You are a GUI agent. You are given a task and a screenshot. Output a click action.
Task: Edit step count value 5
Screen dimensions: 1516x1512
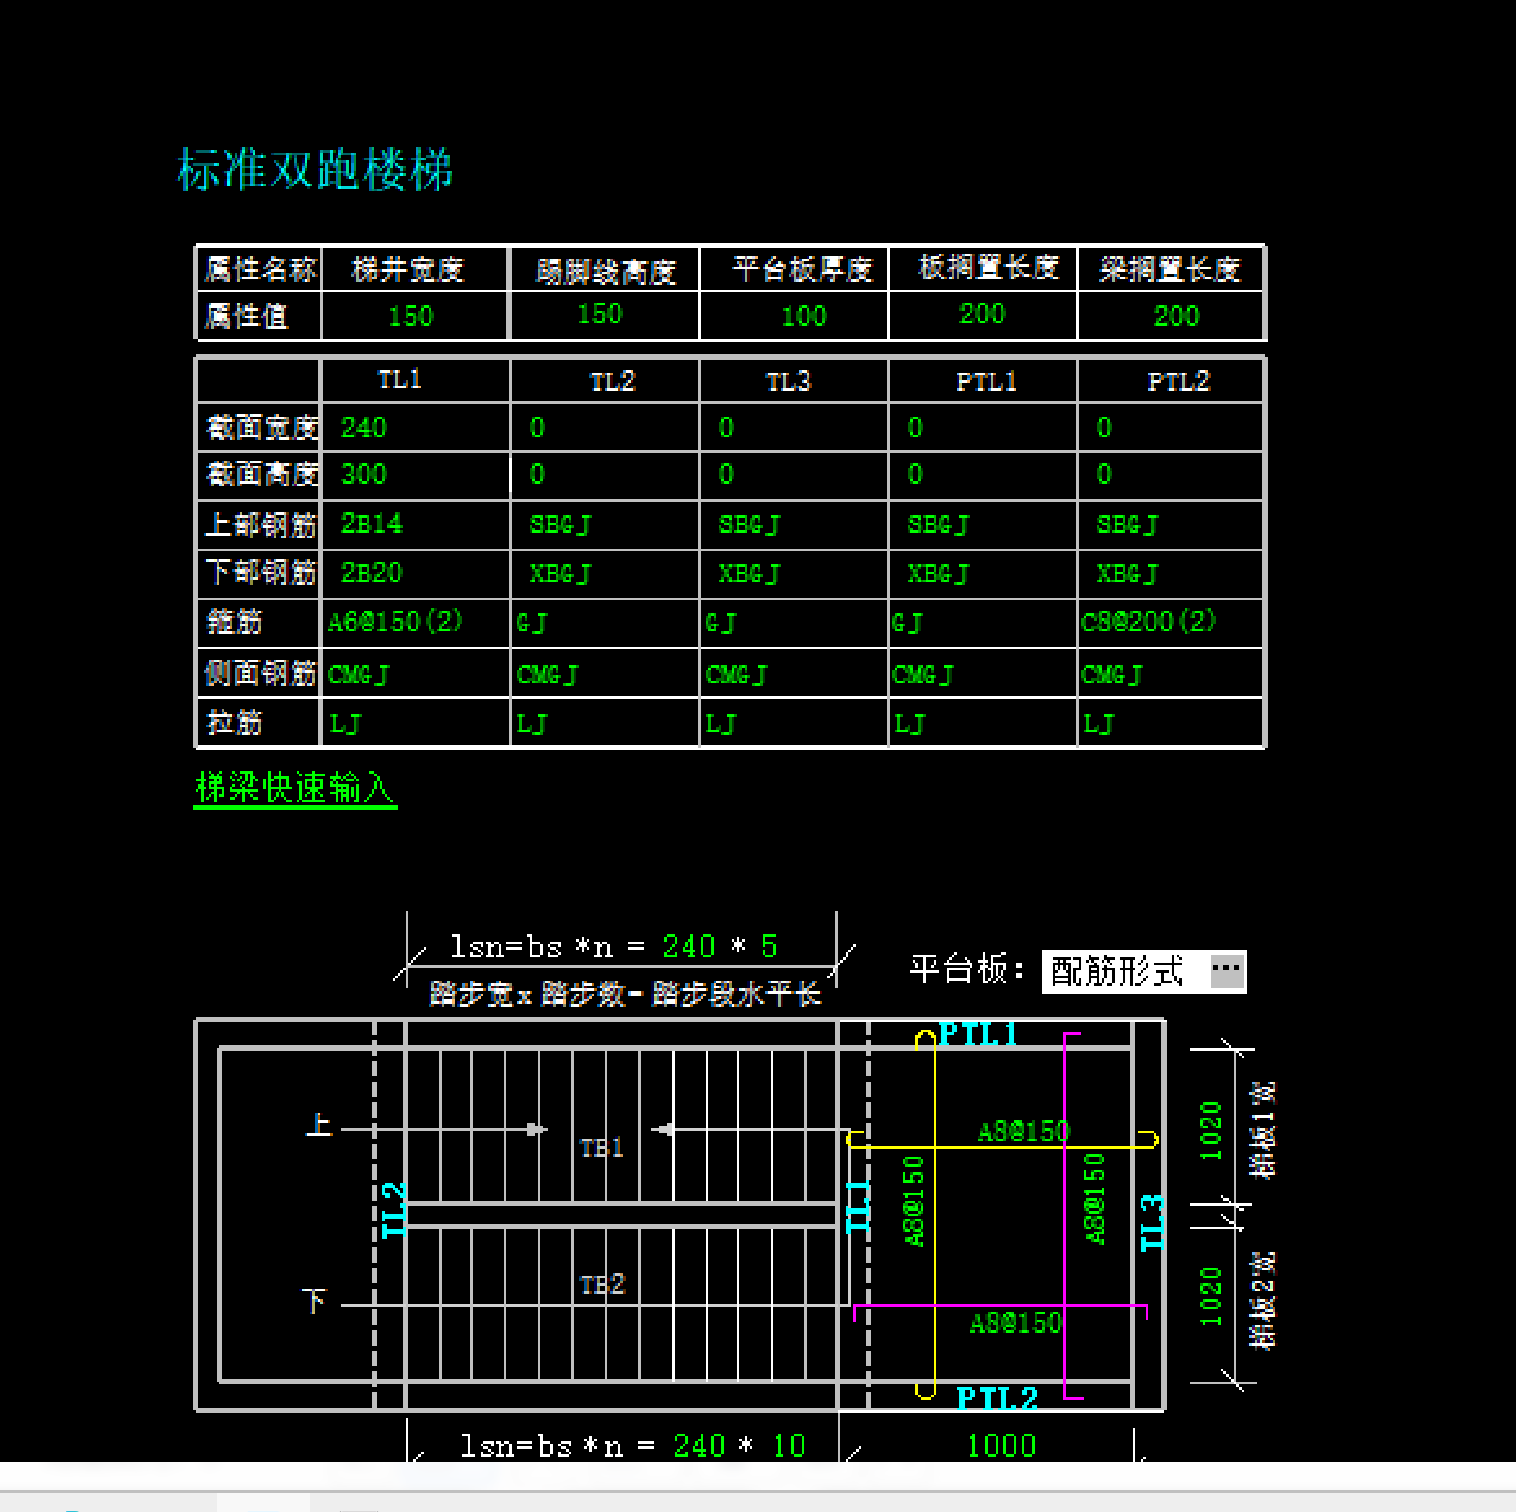point(768,946)
